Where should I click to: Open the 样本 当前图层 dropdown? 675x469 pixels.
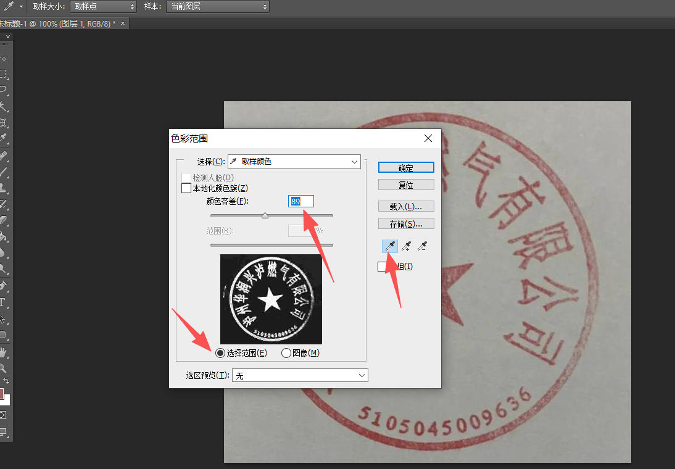click(x=217, y=7)
